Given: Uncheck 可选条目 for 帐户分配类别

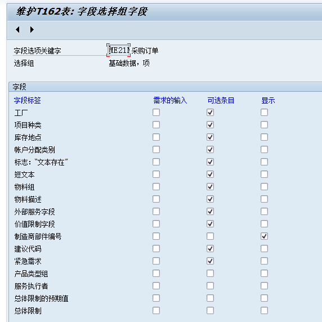Looking at the screenshot, I should (x=210, y=150).
